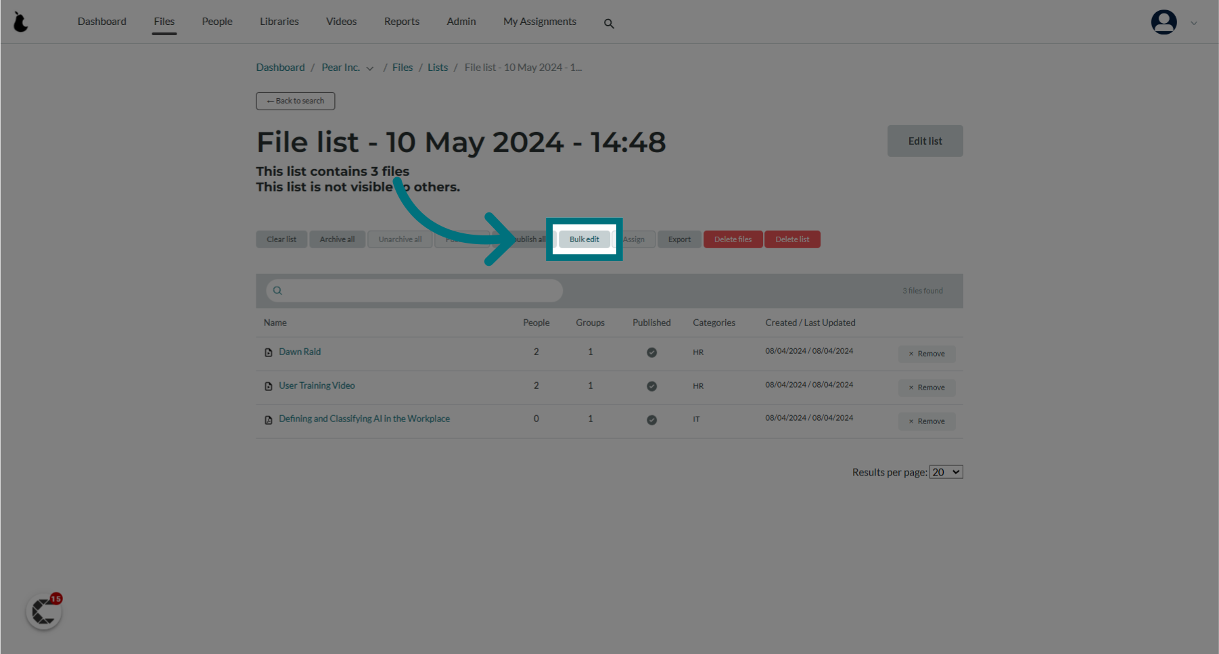Screen dimensions: 1219x654
Task: Remove User Training Video from the list
Action: [x=927, y=388]
